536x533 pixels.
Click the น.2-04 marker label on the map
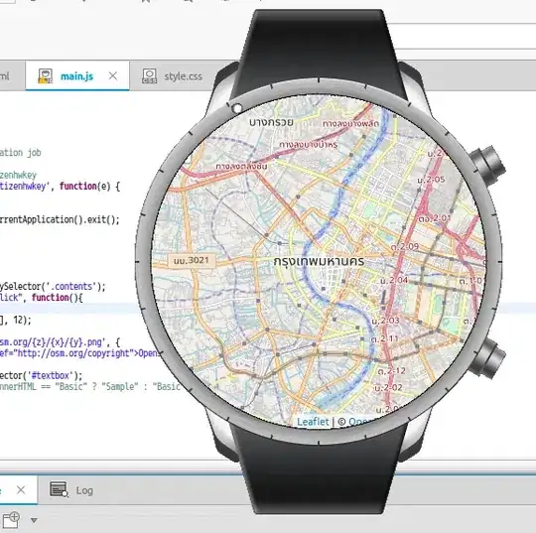394,280
